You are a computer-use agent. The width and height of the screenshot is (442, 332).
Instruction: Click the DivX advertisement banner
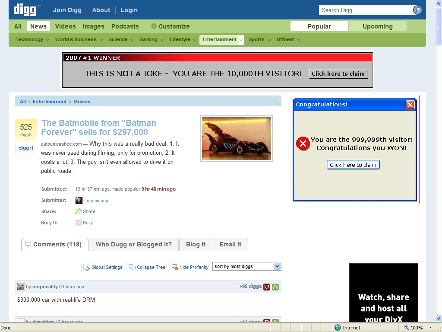384,293
